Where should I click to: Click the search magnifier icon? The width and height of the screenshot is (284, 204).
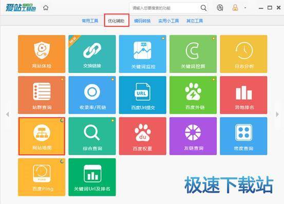coord(203,8)
